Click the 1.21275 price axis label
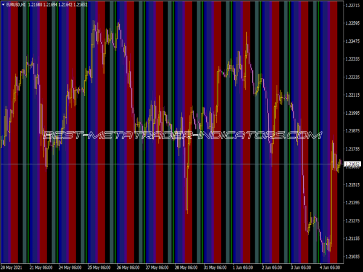 coord(352,221)
